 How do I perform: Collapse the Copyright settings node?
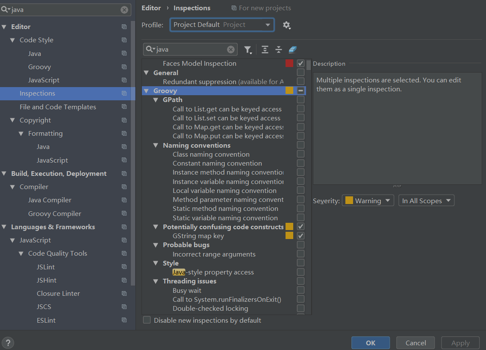pos(12,120)
